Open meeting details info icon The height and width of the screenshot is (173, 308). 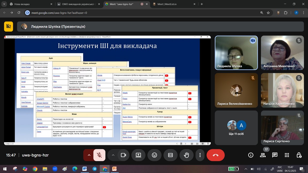coord(251,155)
